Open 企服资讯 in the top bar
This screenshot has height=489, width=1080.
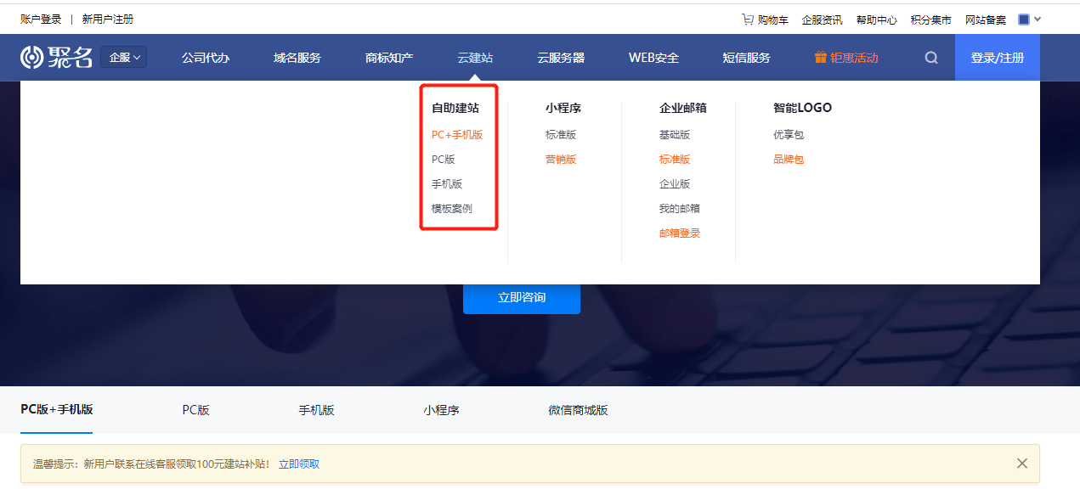pos(822,20)
